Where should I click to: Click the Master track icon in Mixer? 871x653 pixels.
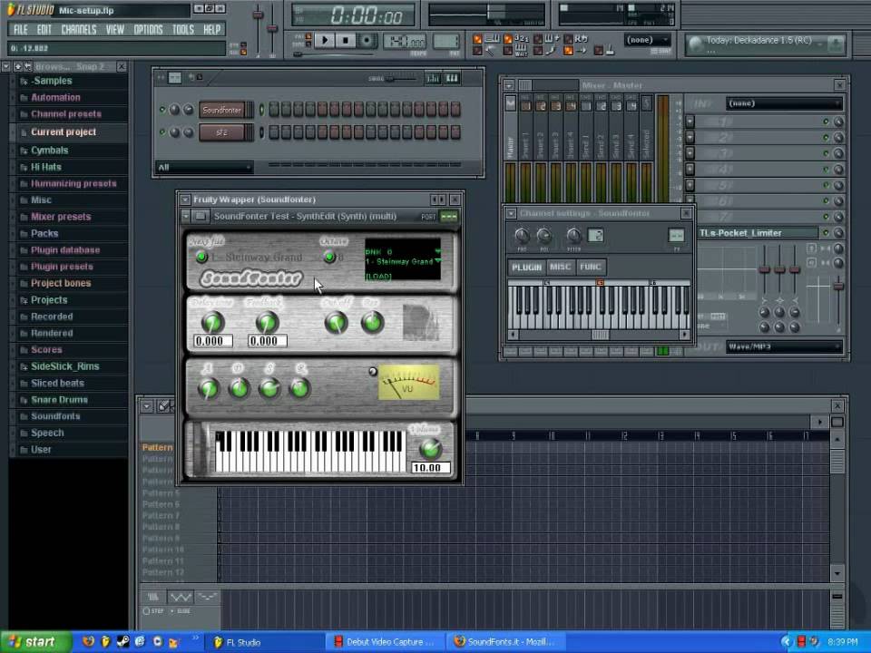510,103
